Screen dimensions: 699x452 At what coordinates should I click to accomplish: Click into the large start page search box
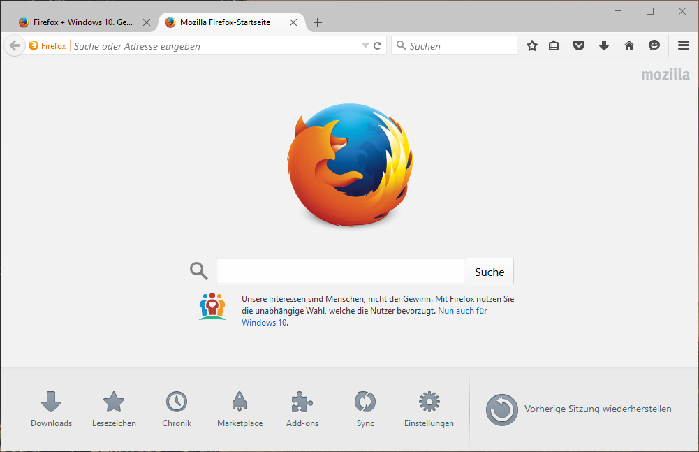(341, 271)
